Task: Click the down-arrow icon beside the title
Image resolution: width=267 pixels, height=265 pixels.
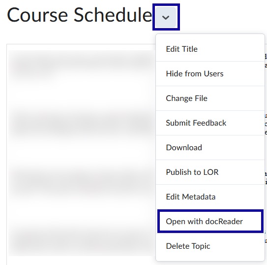Action: click(x=166, y=17)
